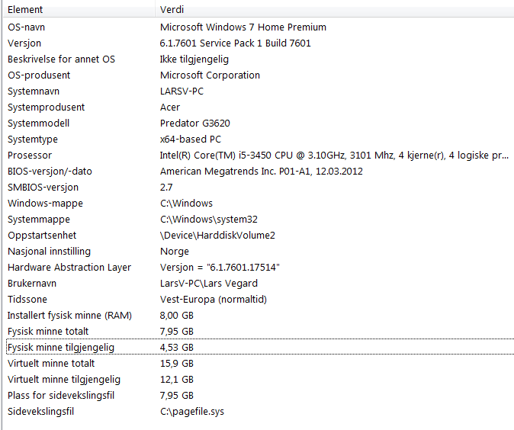Click the Element column header
The image size is (514, 430).
pos(25,10)
